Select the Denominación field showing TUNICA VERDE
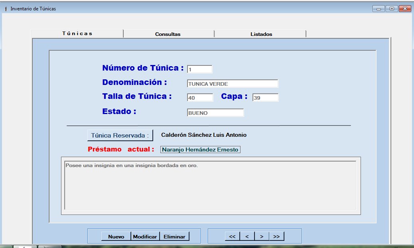This screenshot has width=414, height=248. pyautogui.click(x=233, y=84)
